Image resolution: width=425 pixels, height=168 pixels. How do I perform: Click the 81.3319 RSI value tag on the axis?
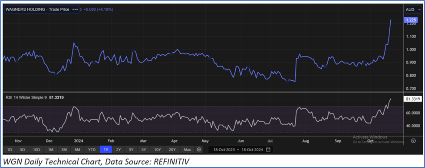pos(413,99)
